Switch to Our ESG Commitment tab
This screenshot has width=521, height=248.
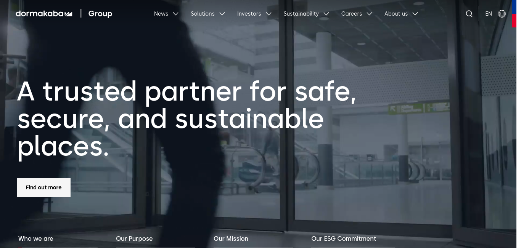point(344,238)
